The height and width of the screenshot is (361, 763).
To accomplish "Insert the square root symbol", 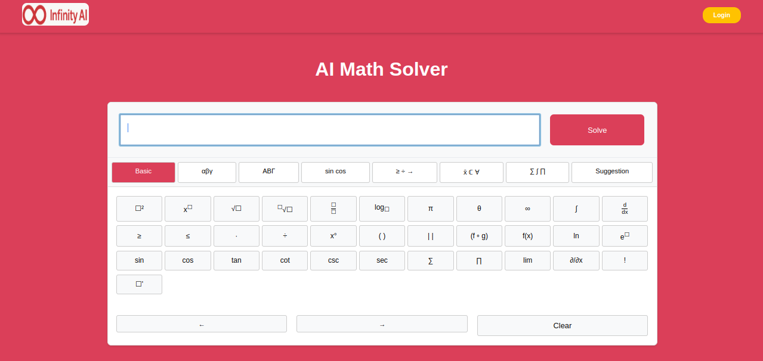I will coord(236,208).
